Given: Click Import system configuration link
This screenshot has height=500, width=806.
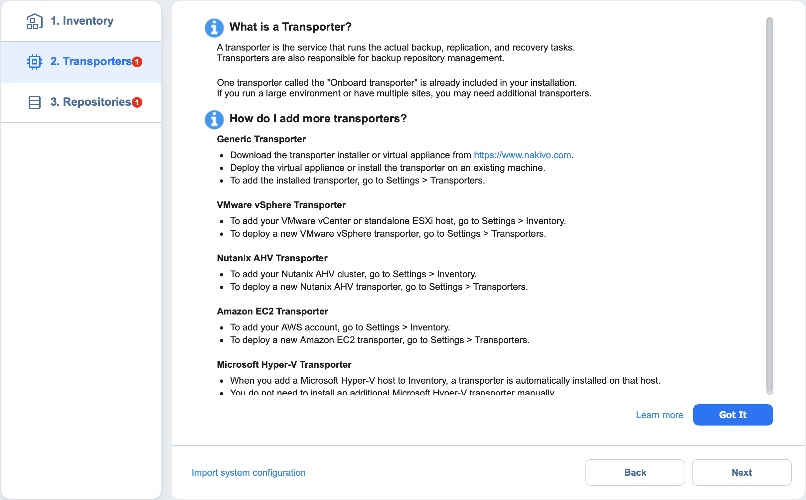Looking at the screenshot, I should [248, 472].
